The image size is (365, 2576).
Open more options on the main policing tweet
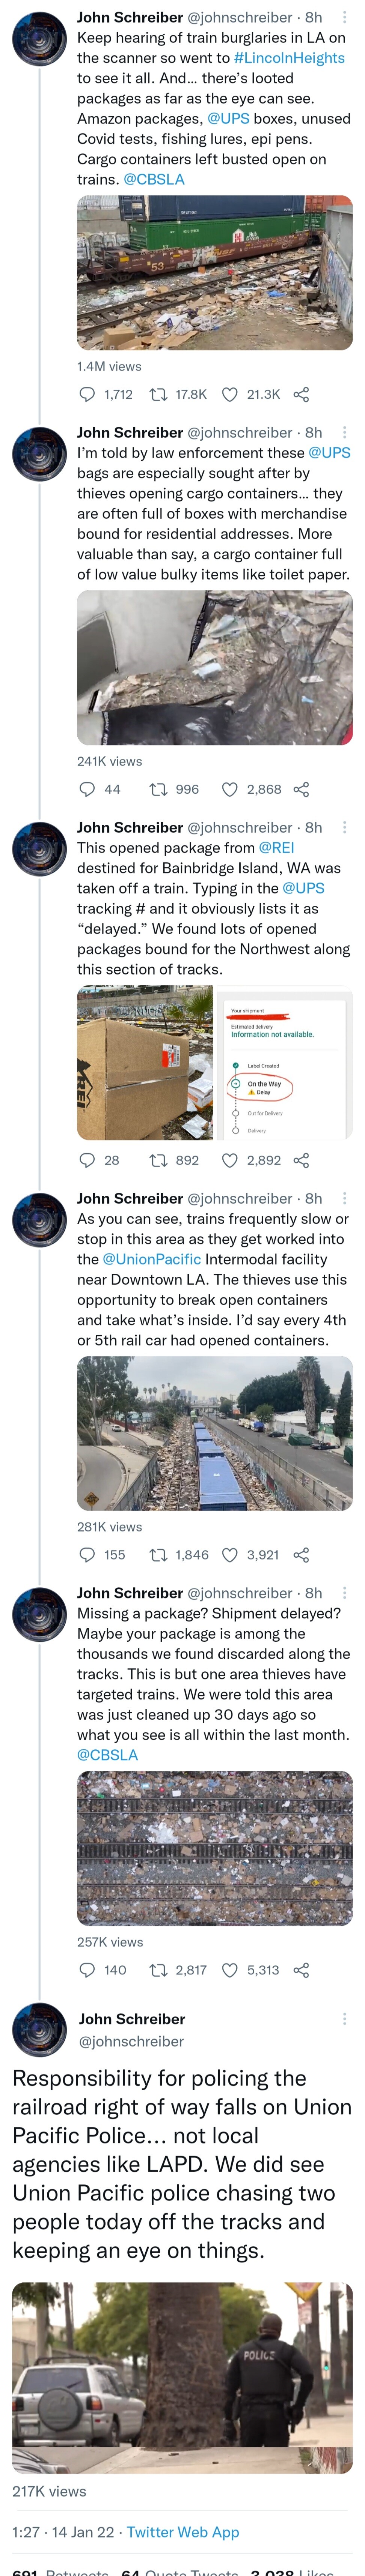[344, 2018]
